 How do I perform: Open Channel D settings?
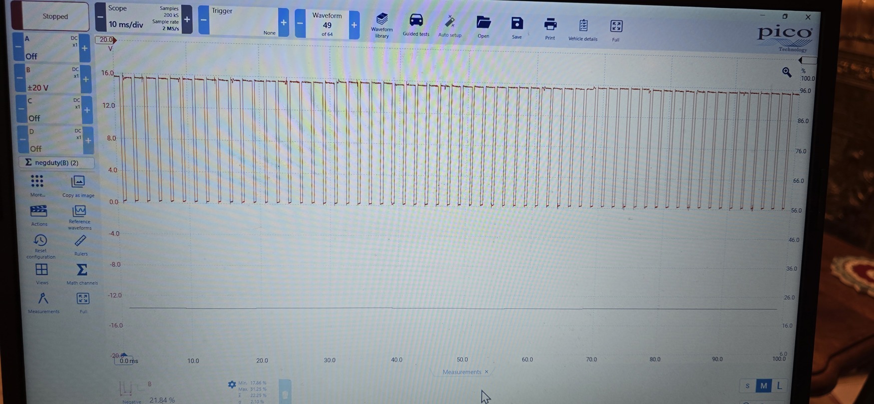click(x=55, y=140)
